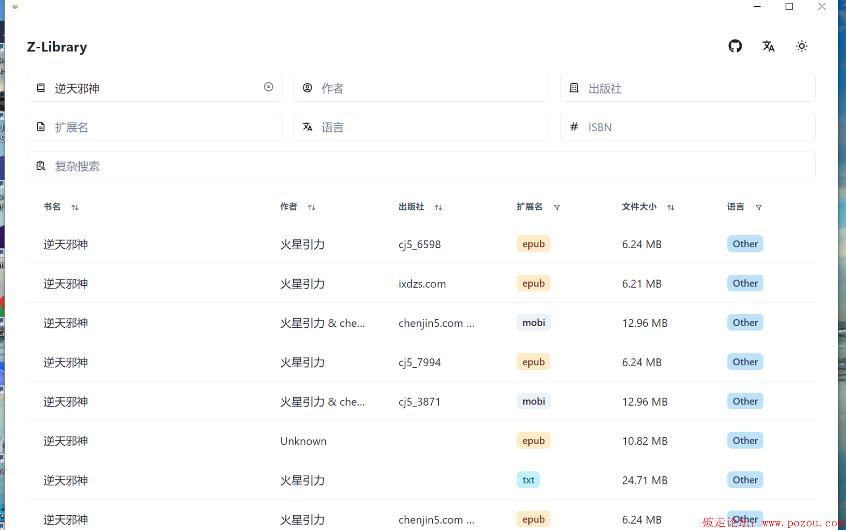This screenshot has height=530, width=846.
Task: Sort by 书名 column arrows
Action: pyautogui.click(x=75, y=207)
